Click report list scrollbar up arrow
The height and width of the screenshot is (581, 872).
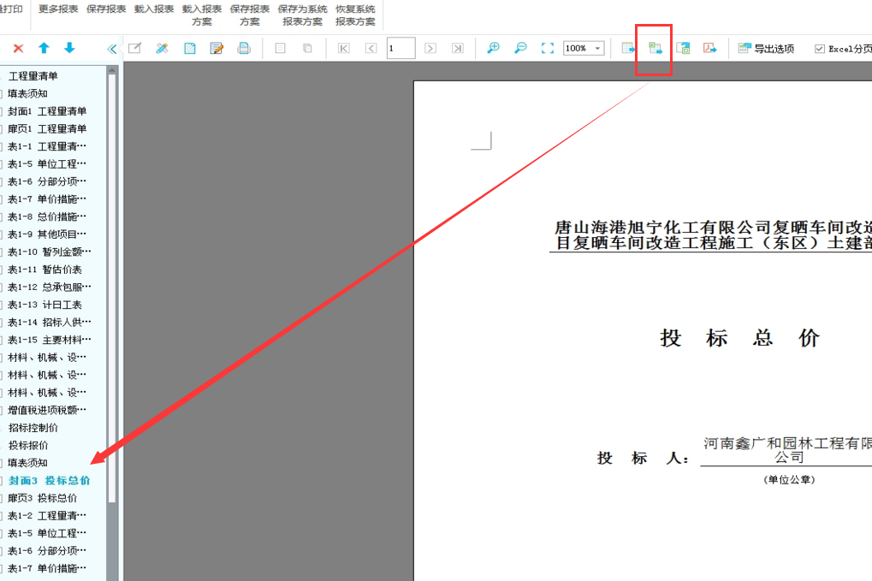coord(112,70)
